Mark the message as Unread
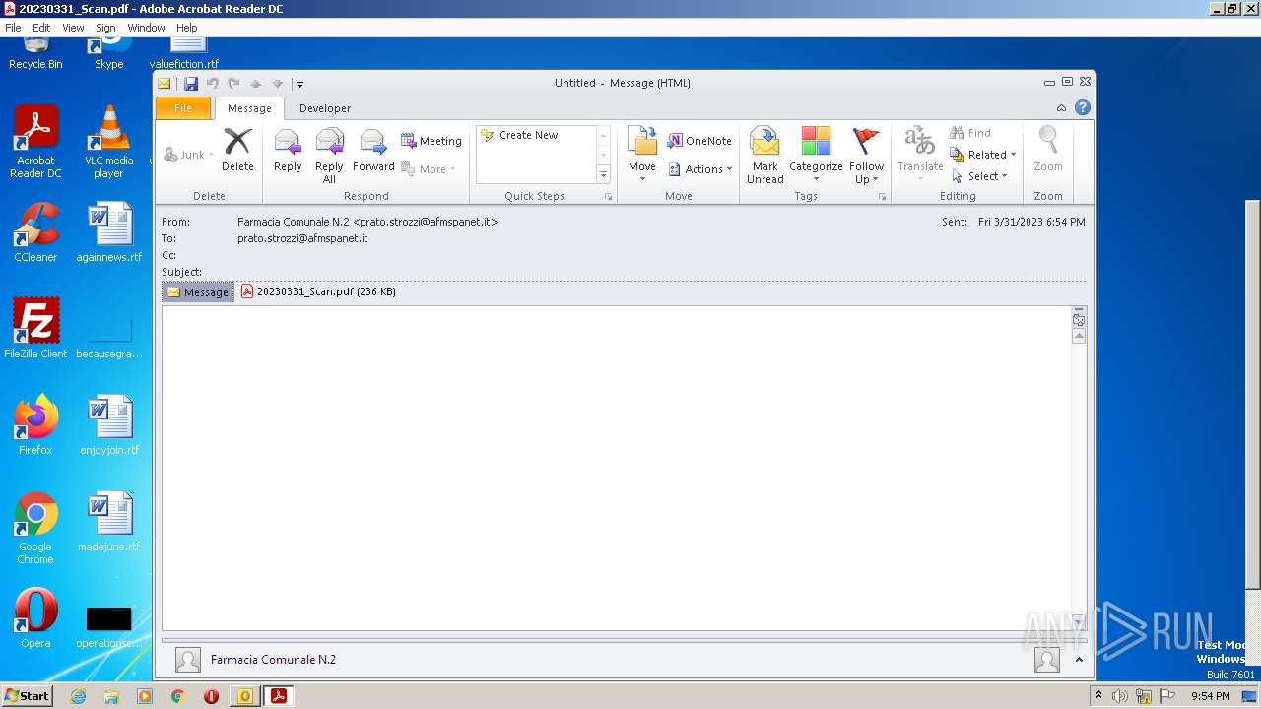Screen dimensions: 1261x709 (x=765, y=156)
